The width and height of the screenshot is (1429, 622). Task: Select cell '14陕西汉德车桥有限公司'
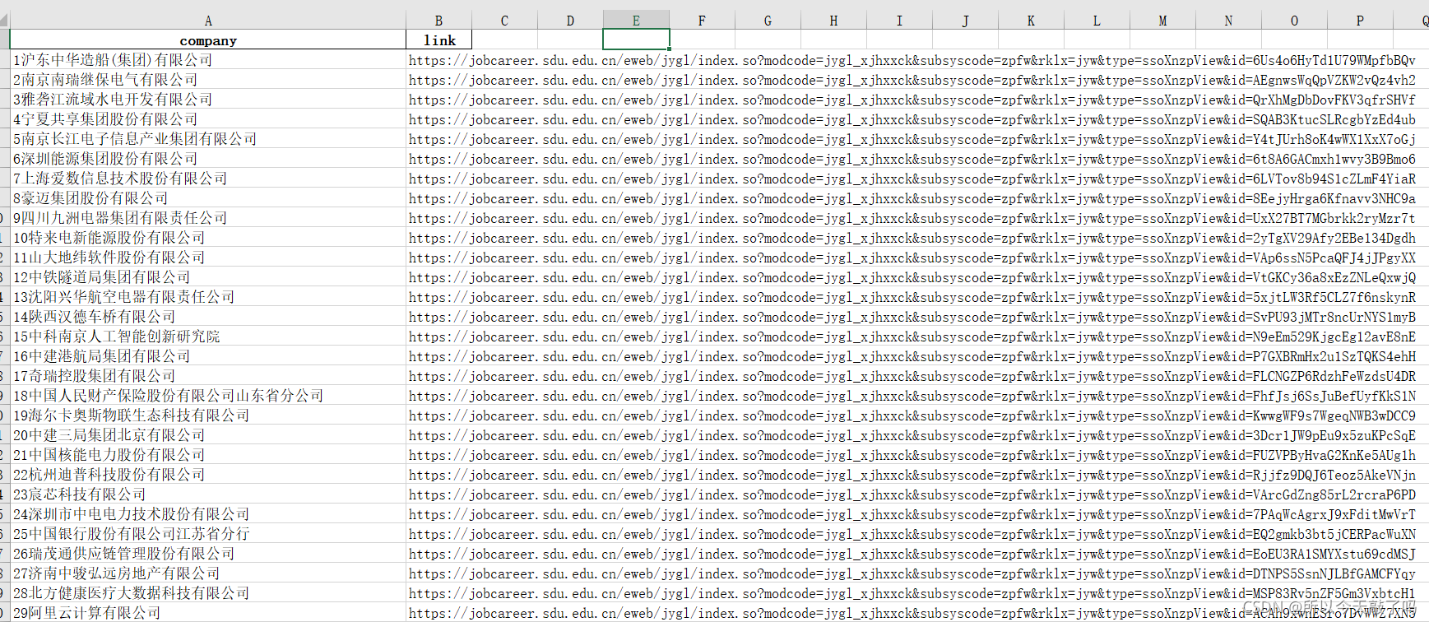(207, 316)
